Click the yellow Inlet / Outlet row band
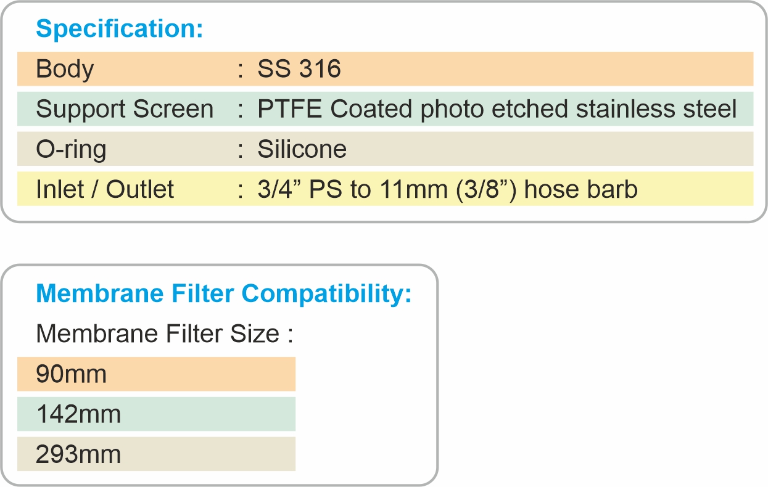Viewport: 768px width, 487px height. [385, 189]
